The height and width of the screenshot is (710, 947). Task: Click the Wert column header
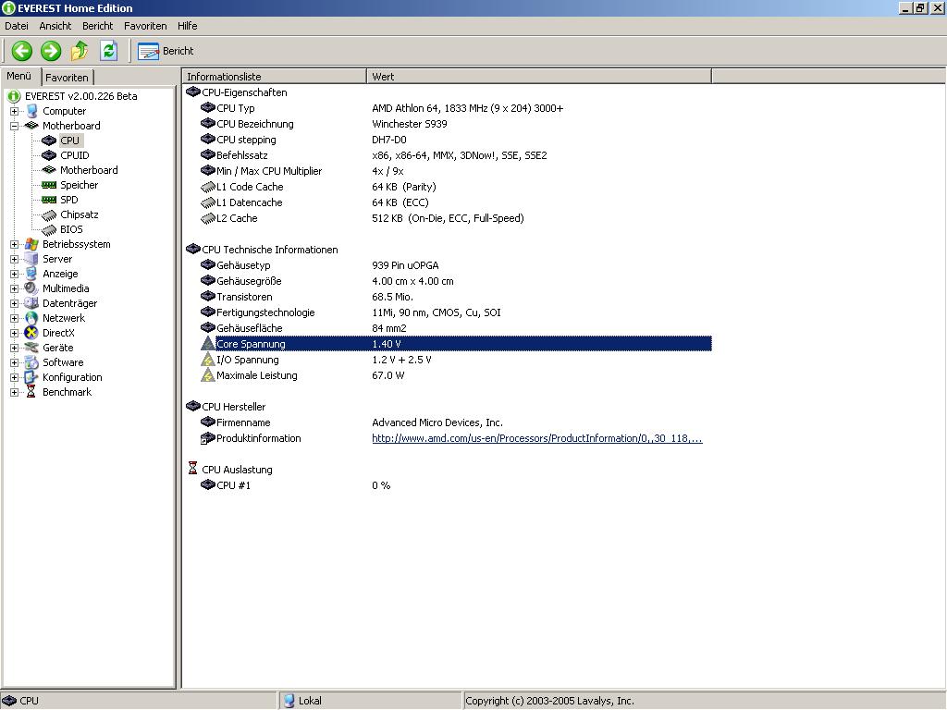pyautogui.click(x=539, y=77)
